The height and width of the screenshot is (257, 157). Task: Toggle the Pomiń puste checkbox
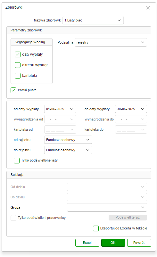[x=13, y=90]
